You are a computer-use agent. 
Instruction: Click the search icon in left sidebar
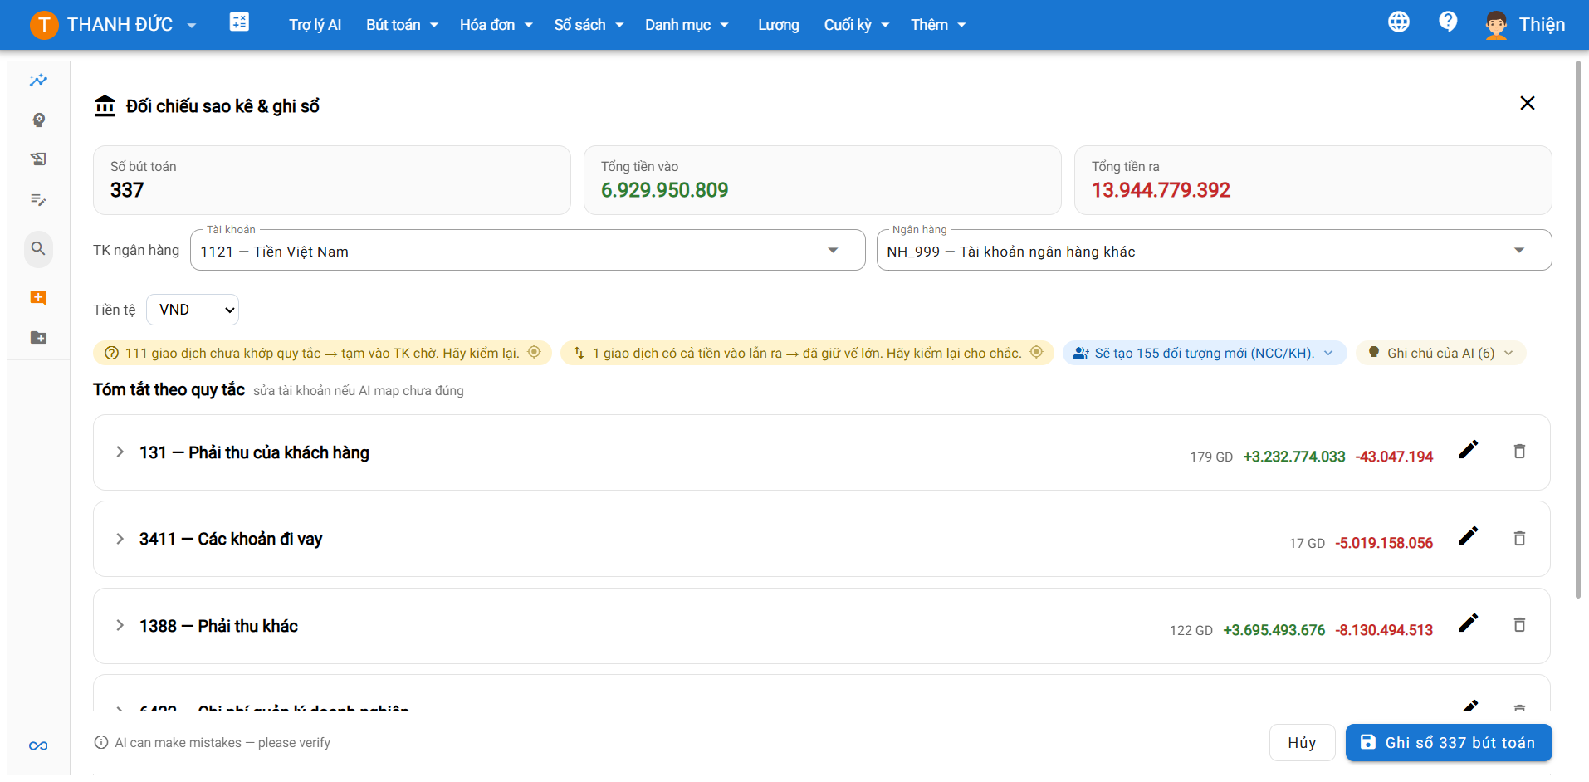pyautogui.click(x=38, y=249)
